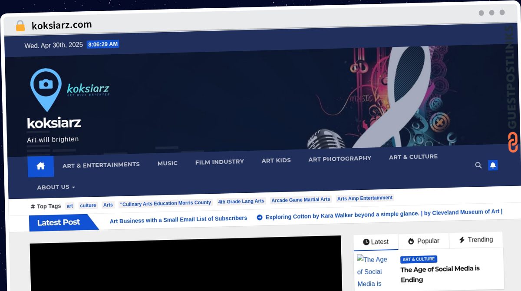
Task: Click the Art & Culture category badge
Action: click(x=419, y=259)
